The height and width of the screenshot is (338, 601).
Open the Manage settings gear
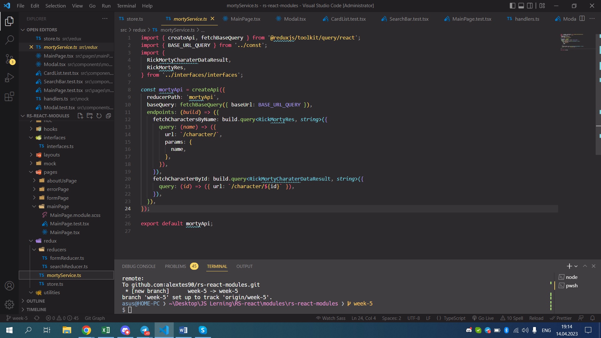[9, 304]
